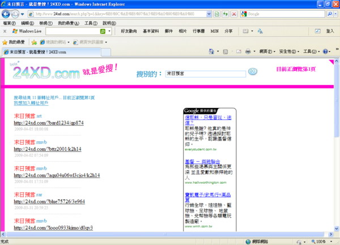The image size is (340, 245).
Task: Open the 安全性(S) command bar menu
Action: click(289, 52)
